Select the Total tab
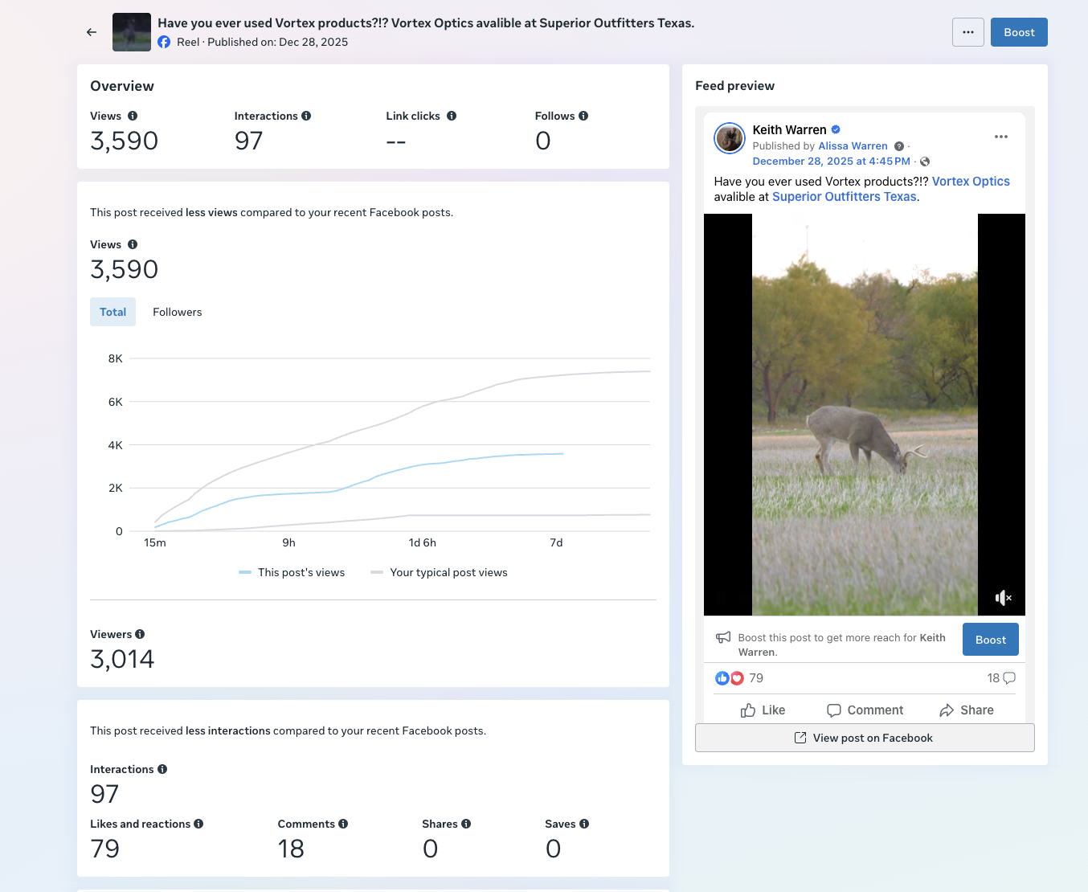The height and width of the screenshot is (892, 1088). tap(112, 312)
